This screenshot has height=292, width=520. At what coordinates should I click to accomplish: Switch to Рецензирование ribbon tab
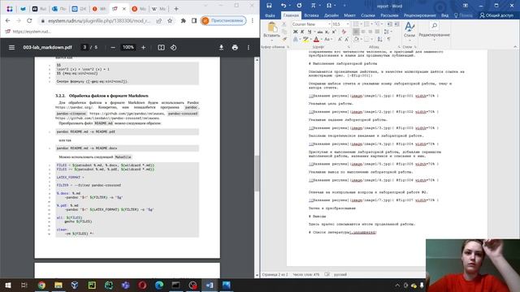point(420,15)
